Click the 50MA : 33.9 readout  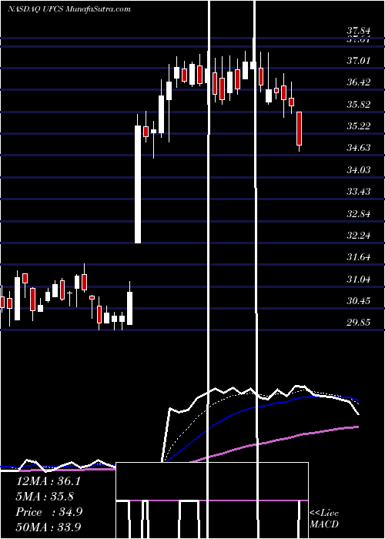(x=49, y=527)
